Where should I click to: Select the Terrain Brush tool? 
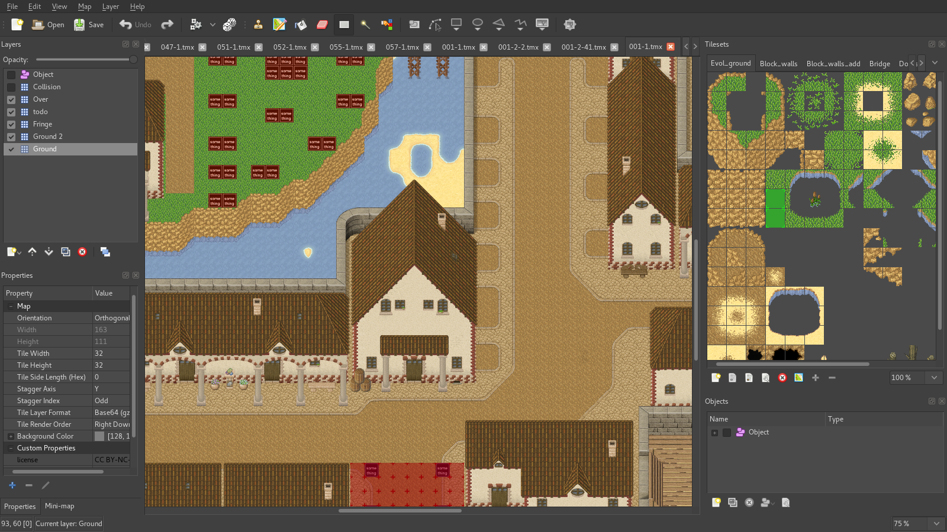point(279,24)
